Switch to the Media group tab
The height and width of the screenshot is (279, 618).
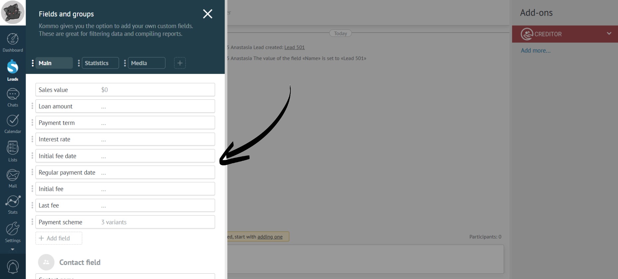(146, 63)
